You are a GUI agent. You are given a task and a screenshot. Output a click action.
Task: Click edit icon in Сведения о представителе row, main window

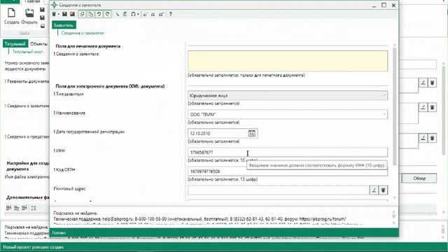click(x=423, y=138)
